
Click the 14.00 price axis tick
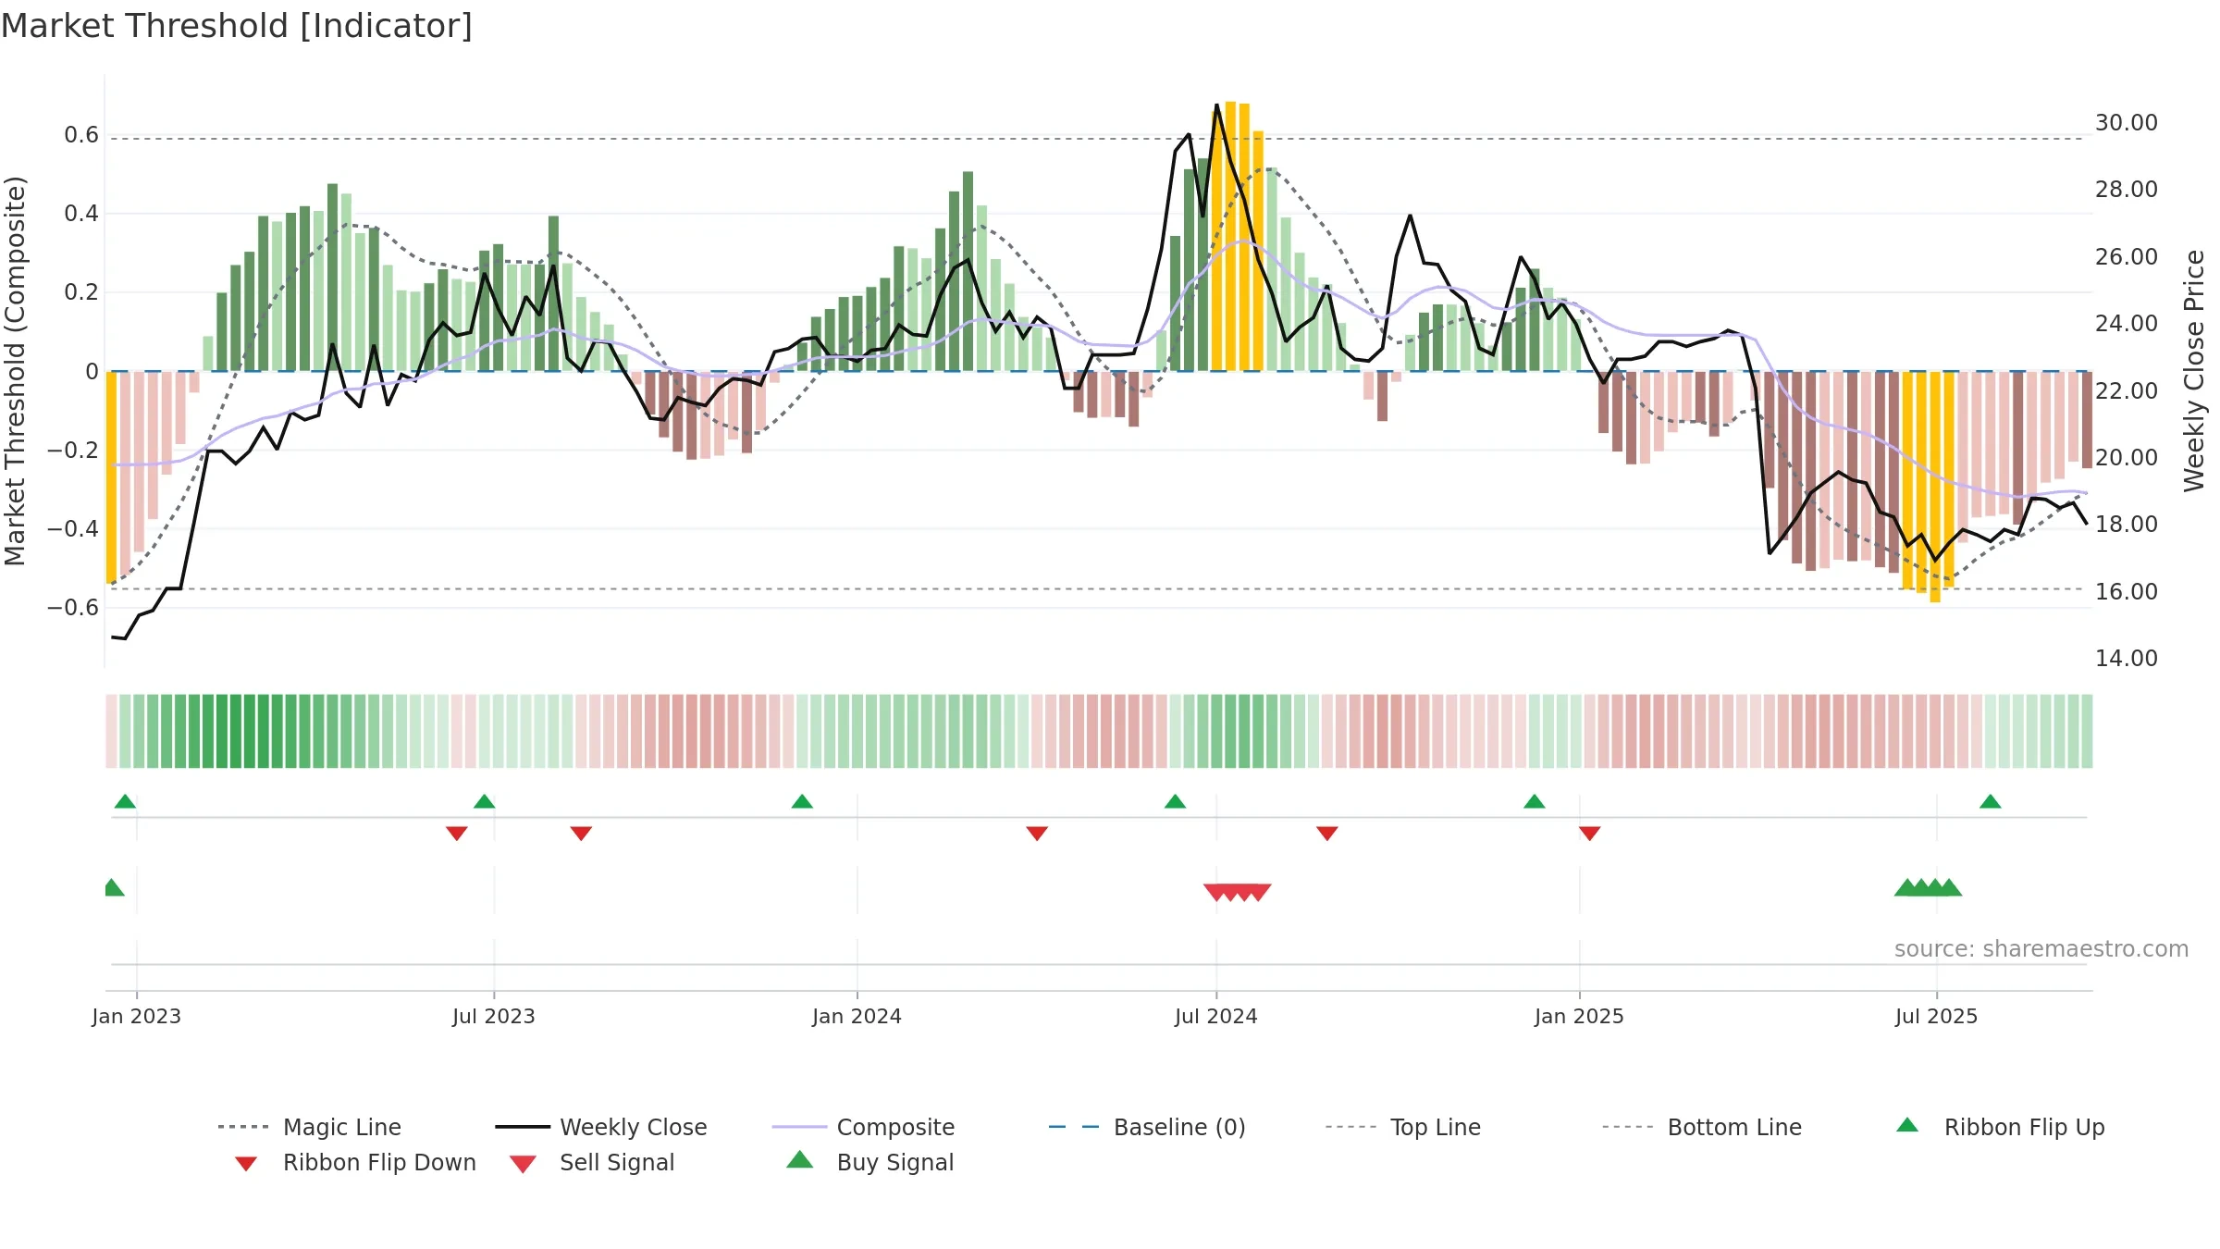point(2127,659)
